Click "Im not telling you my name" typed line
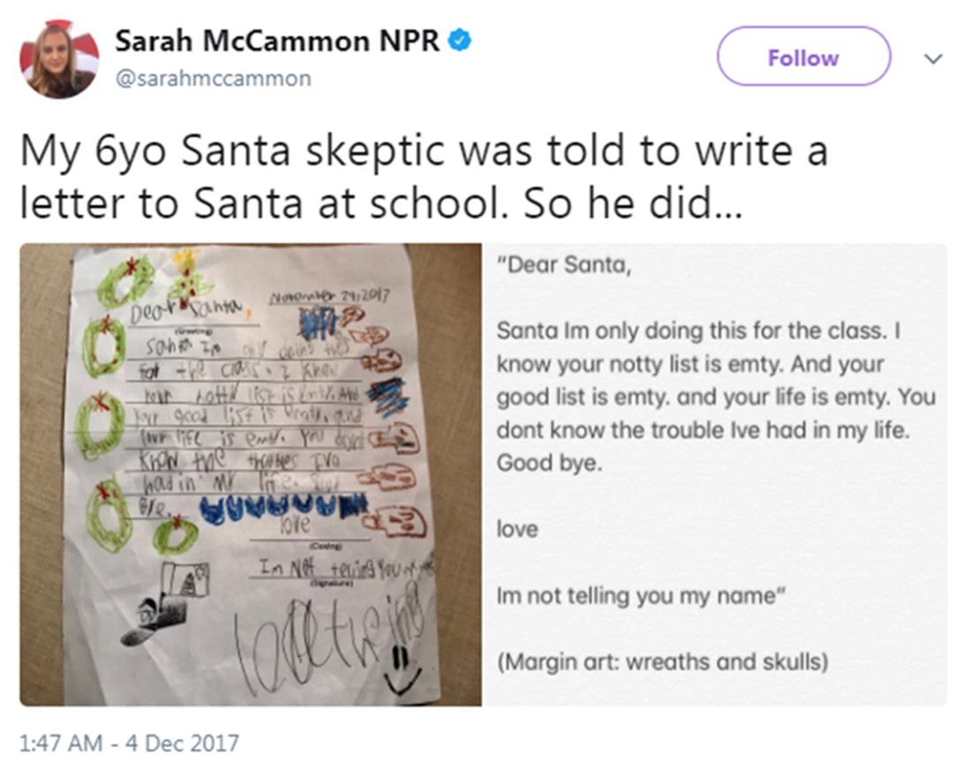 click(636, 595)
